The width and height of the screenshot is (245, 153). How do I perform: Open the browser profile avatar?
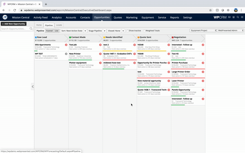pos(236,10)
